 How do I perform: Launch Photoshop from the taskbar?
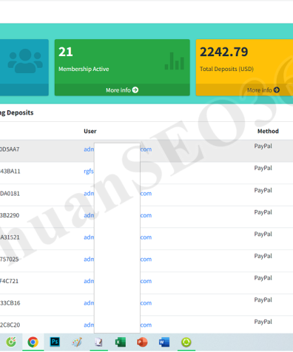click(x=55, y=342)
